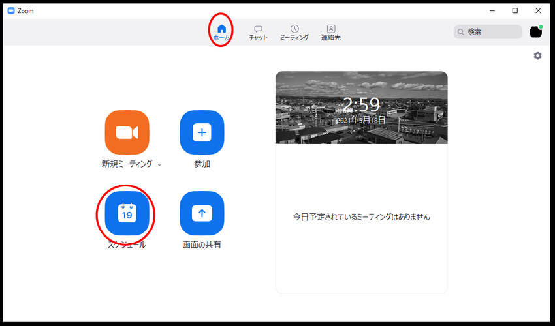Click the 今日予定されているミーティングはありません text

click(x=361, y=216)
